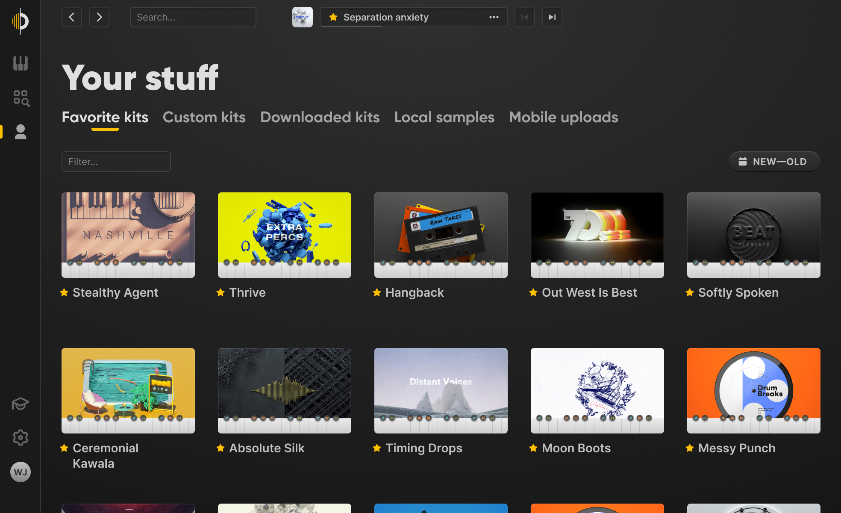Open the three-dot options menu for Separation anxiety
This screenshot has width=841, height=513.
pyautogui.click(x=494, y=17)
